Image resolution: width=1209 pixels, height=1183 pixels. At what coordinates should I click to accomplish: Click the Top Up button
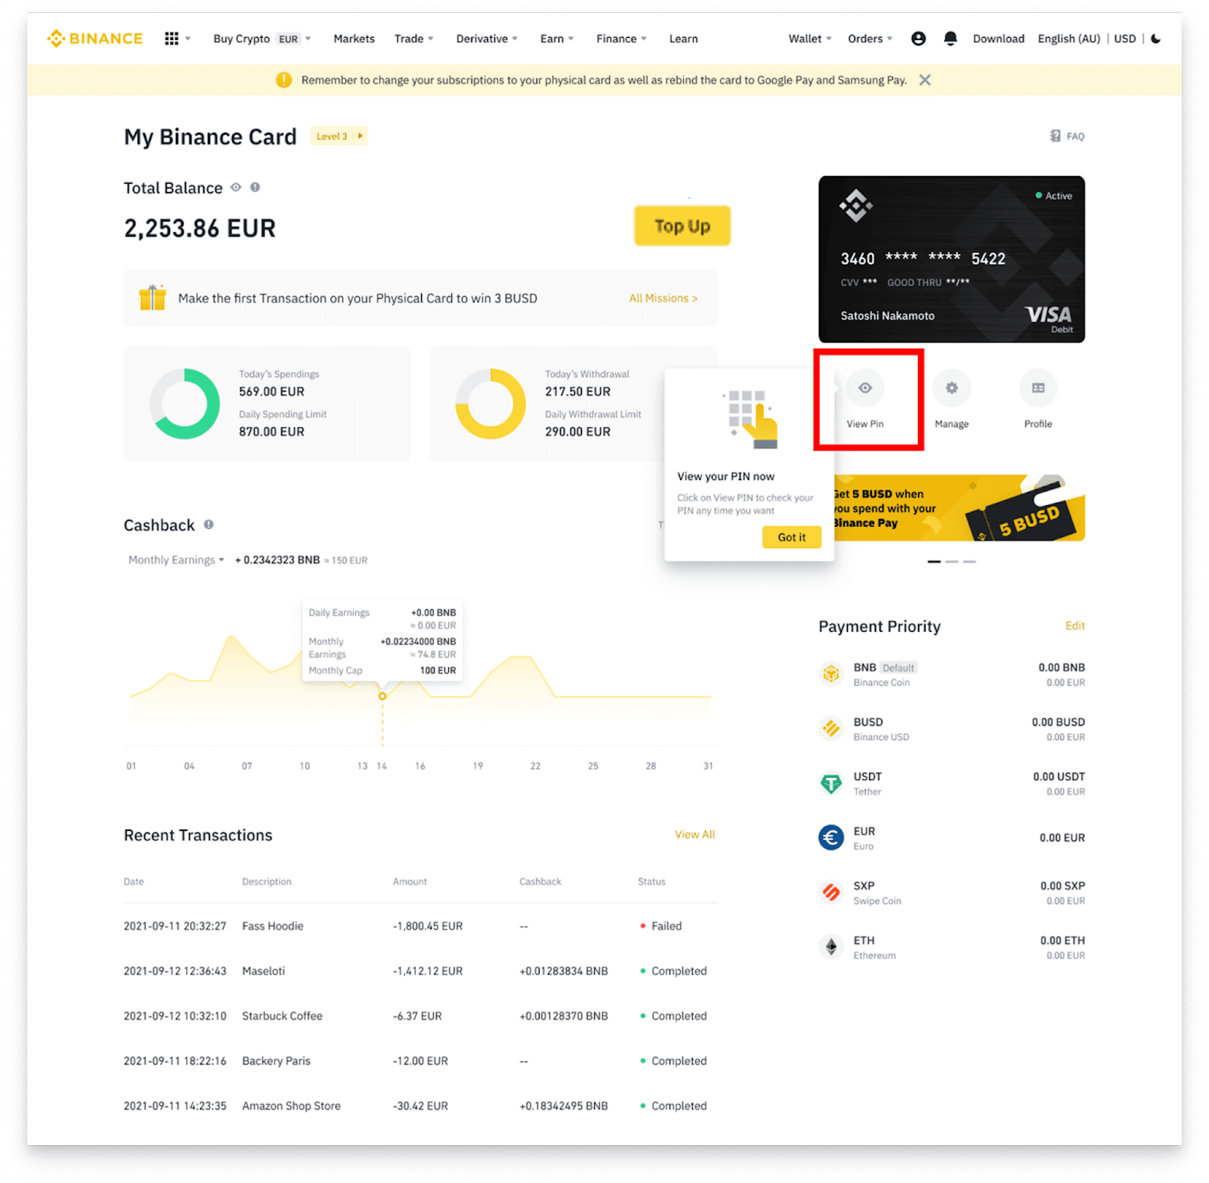(682, 226)
